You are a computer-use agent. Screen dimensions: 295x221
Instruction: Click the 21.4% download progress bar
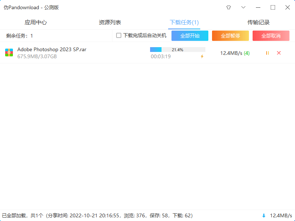click(178, 50)
